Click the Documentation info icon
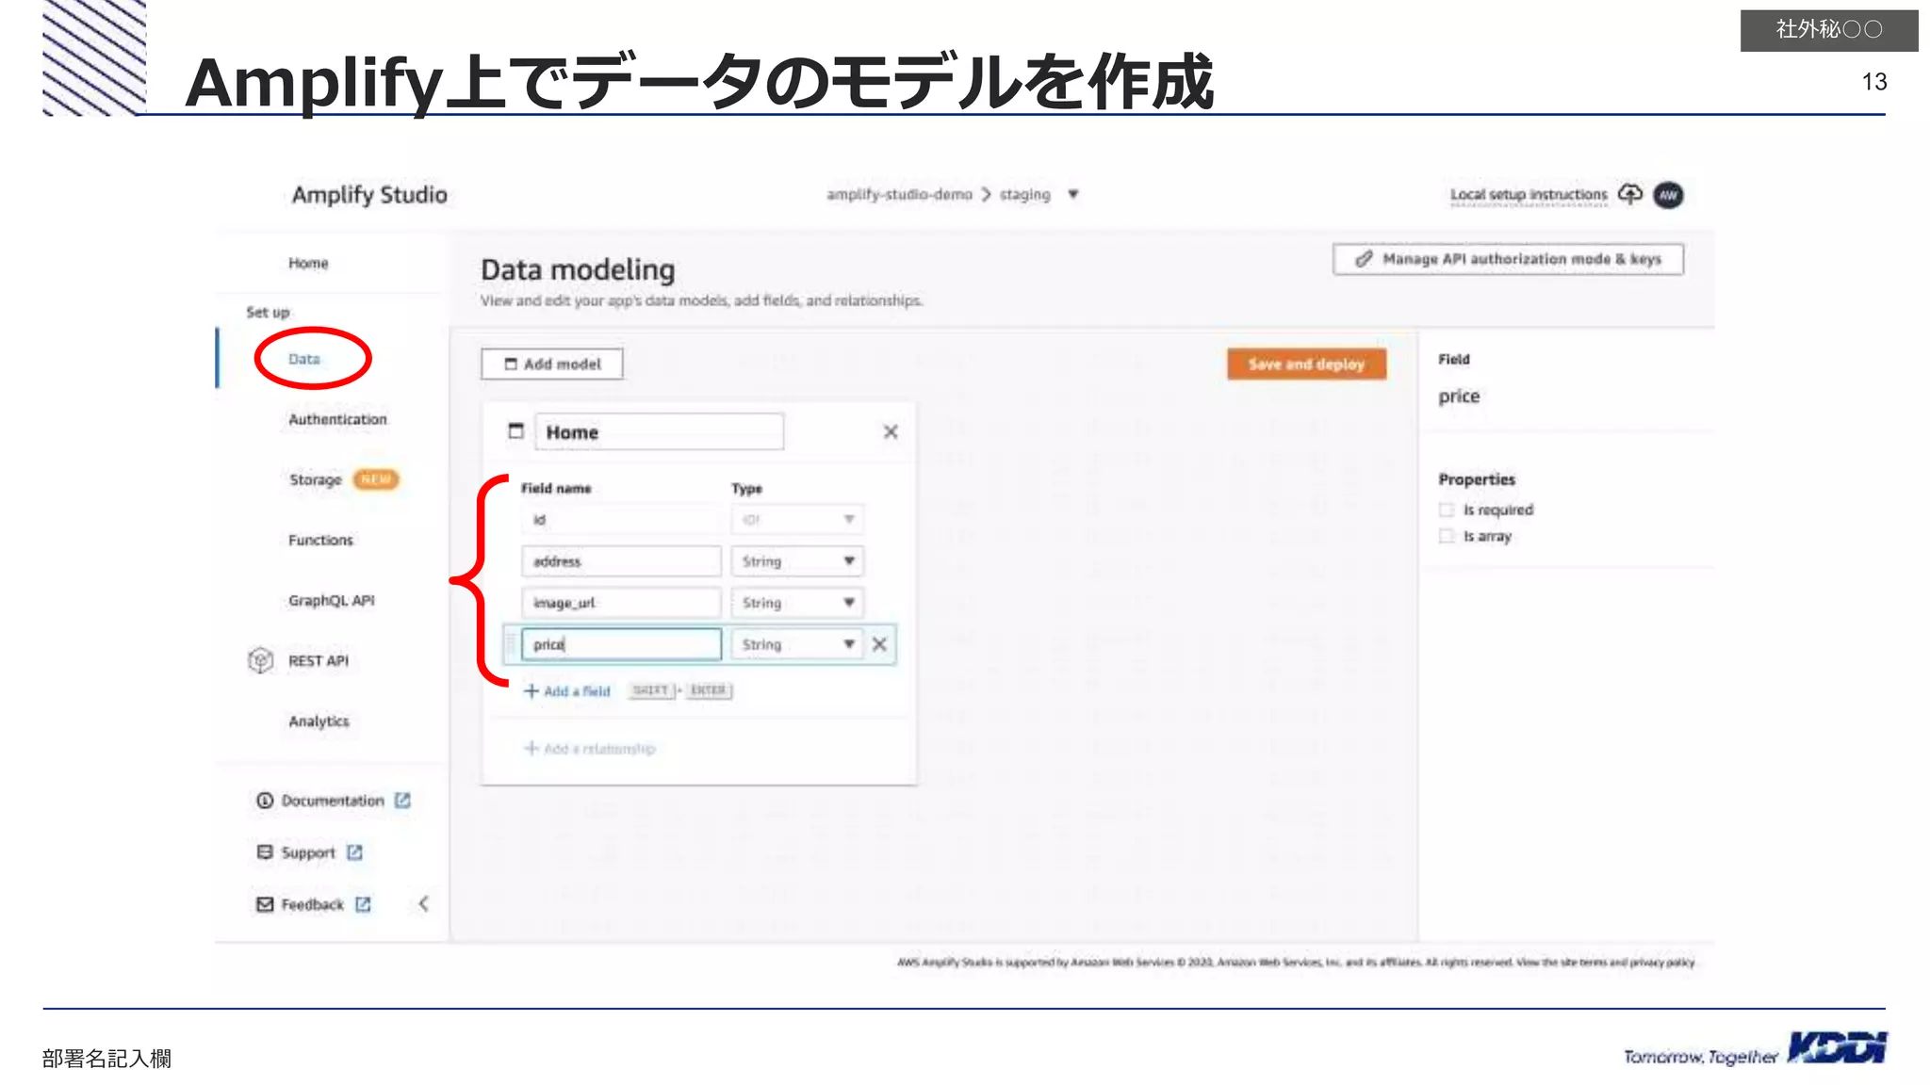Image resolution: width=1930 pixels, height=1085 pixels. [265, 801]
